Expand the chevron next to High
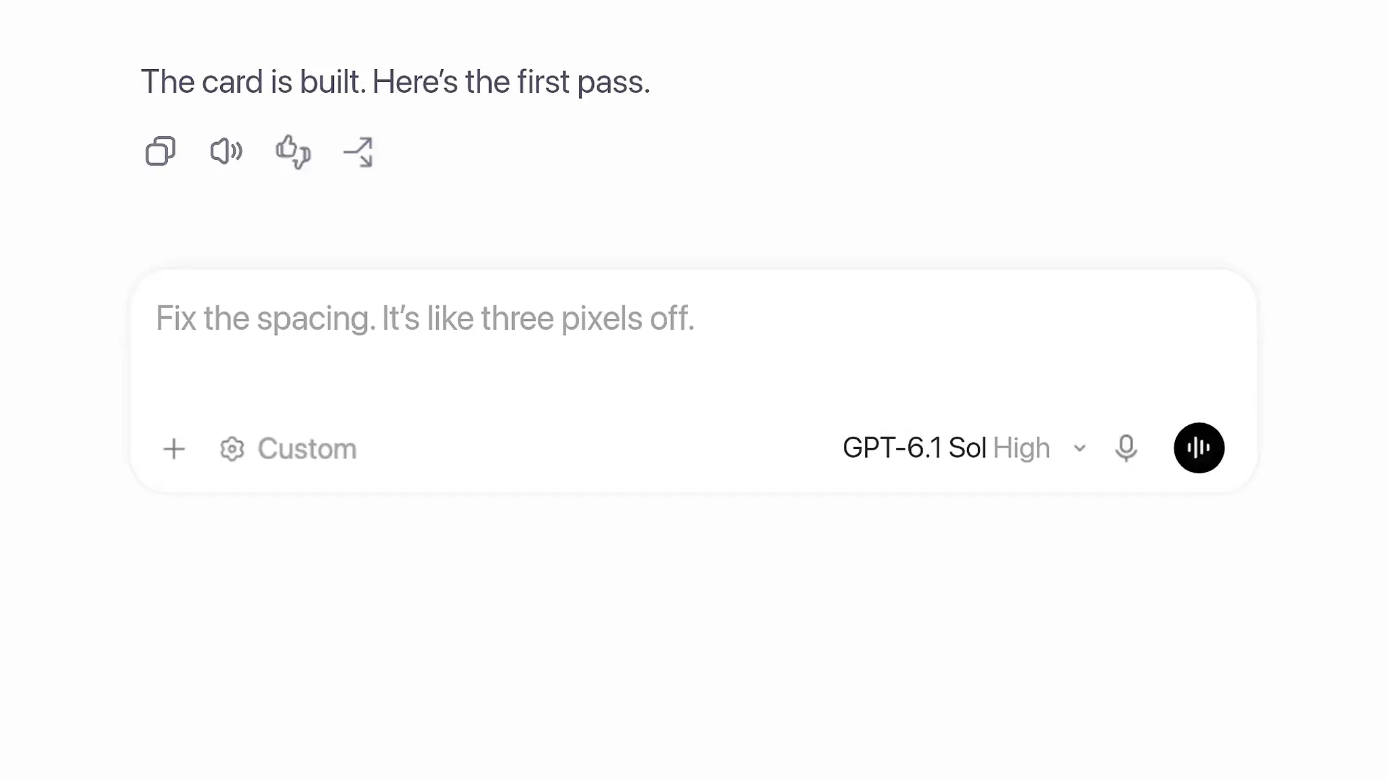Image resolution: width=1387 pixels, height=780 pixels. click(1080, 448)
